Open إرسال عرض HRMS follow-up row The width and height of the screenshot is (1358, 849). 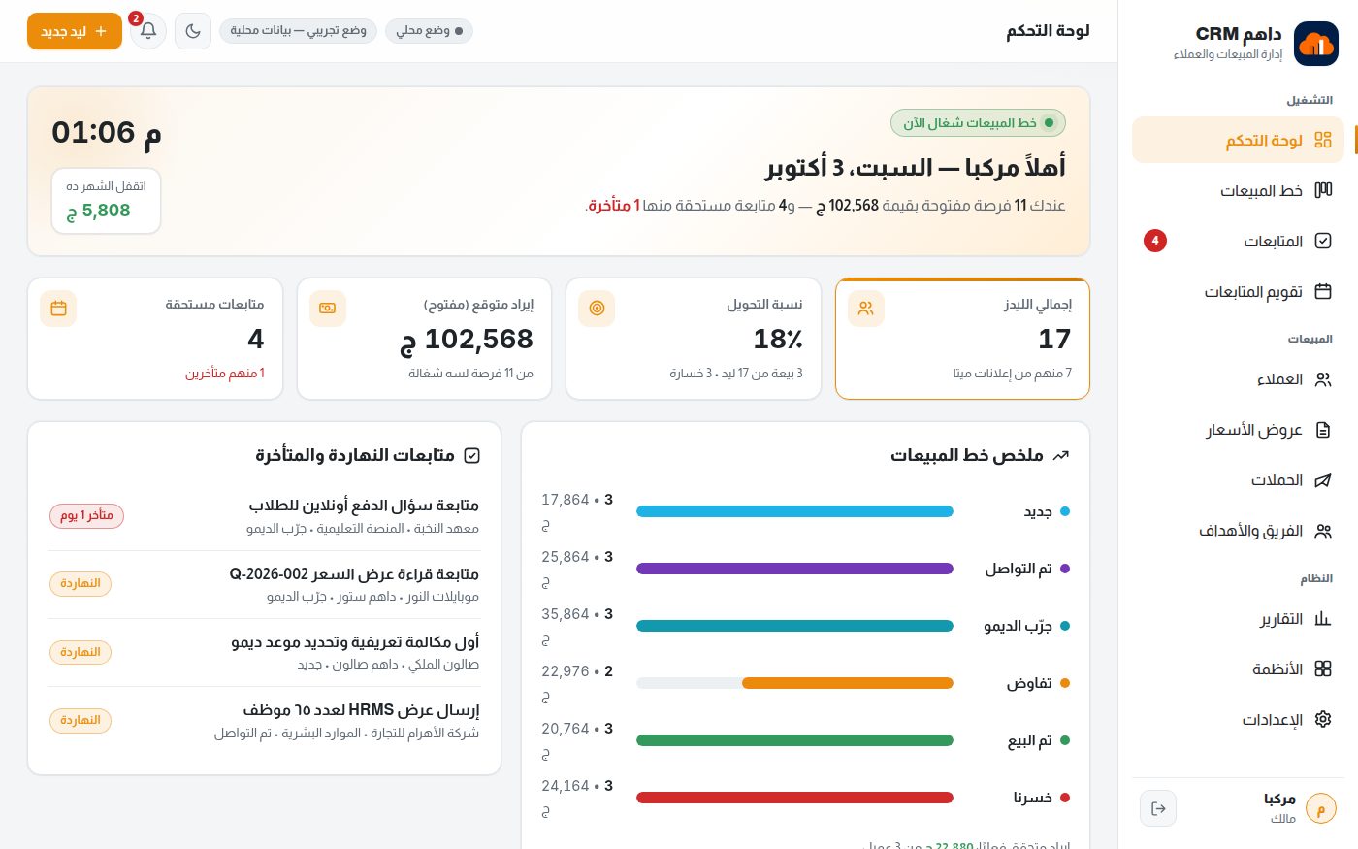tap(264, 721)
